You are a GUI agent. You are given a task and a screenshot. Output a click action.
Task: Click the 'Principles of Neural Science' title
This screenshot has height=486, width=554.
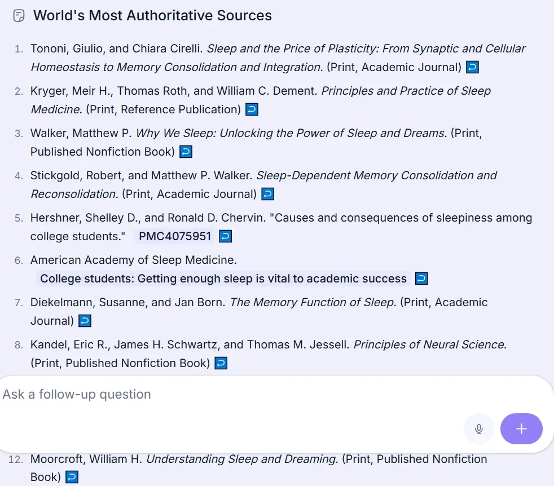click(x=430, y=344)
